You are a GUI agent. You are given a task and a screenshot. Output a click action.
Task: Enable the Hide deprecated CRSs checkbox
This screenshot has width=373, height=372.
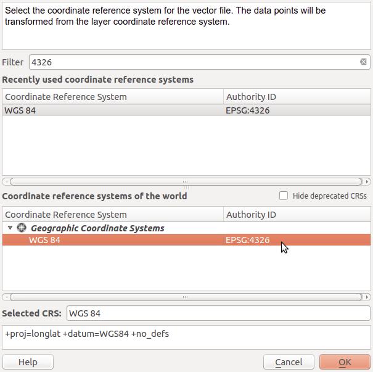pyautogui.click(x=284, y=196)
